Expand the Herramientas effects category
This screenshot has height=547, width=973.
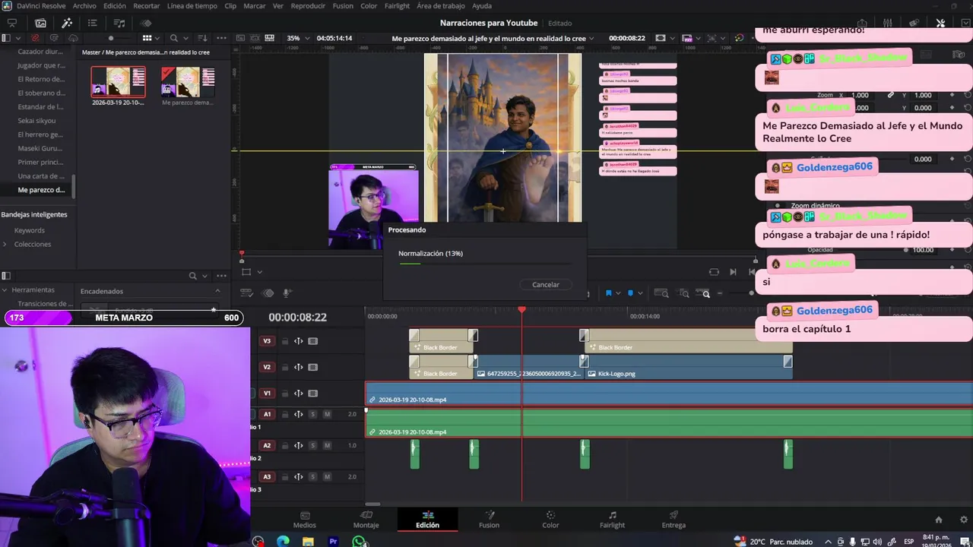[5, 289]
